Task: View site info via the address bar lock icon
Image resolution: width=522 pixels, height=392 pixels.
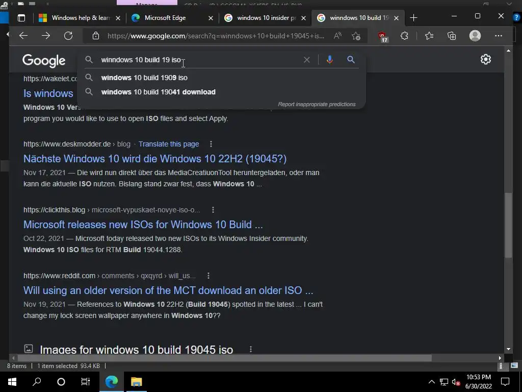Action: pyautogui.click(x=96, y=36)
